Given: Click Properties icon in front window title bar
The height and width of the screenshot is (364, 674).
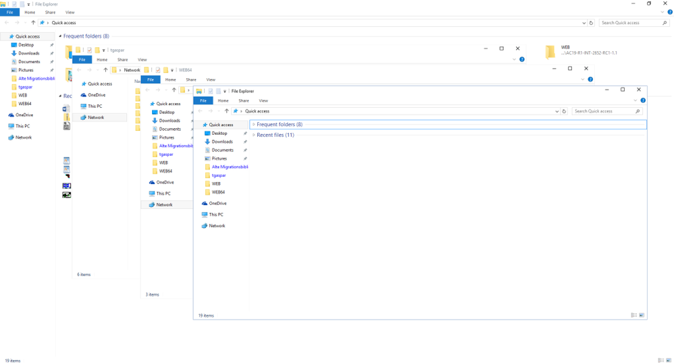Looking at the screenshot, I should click(x=211, y=91).
